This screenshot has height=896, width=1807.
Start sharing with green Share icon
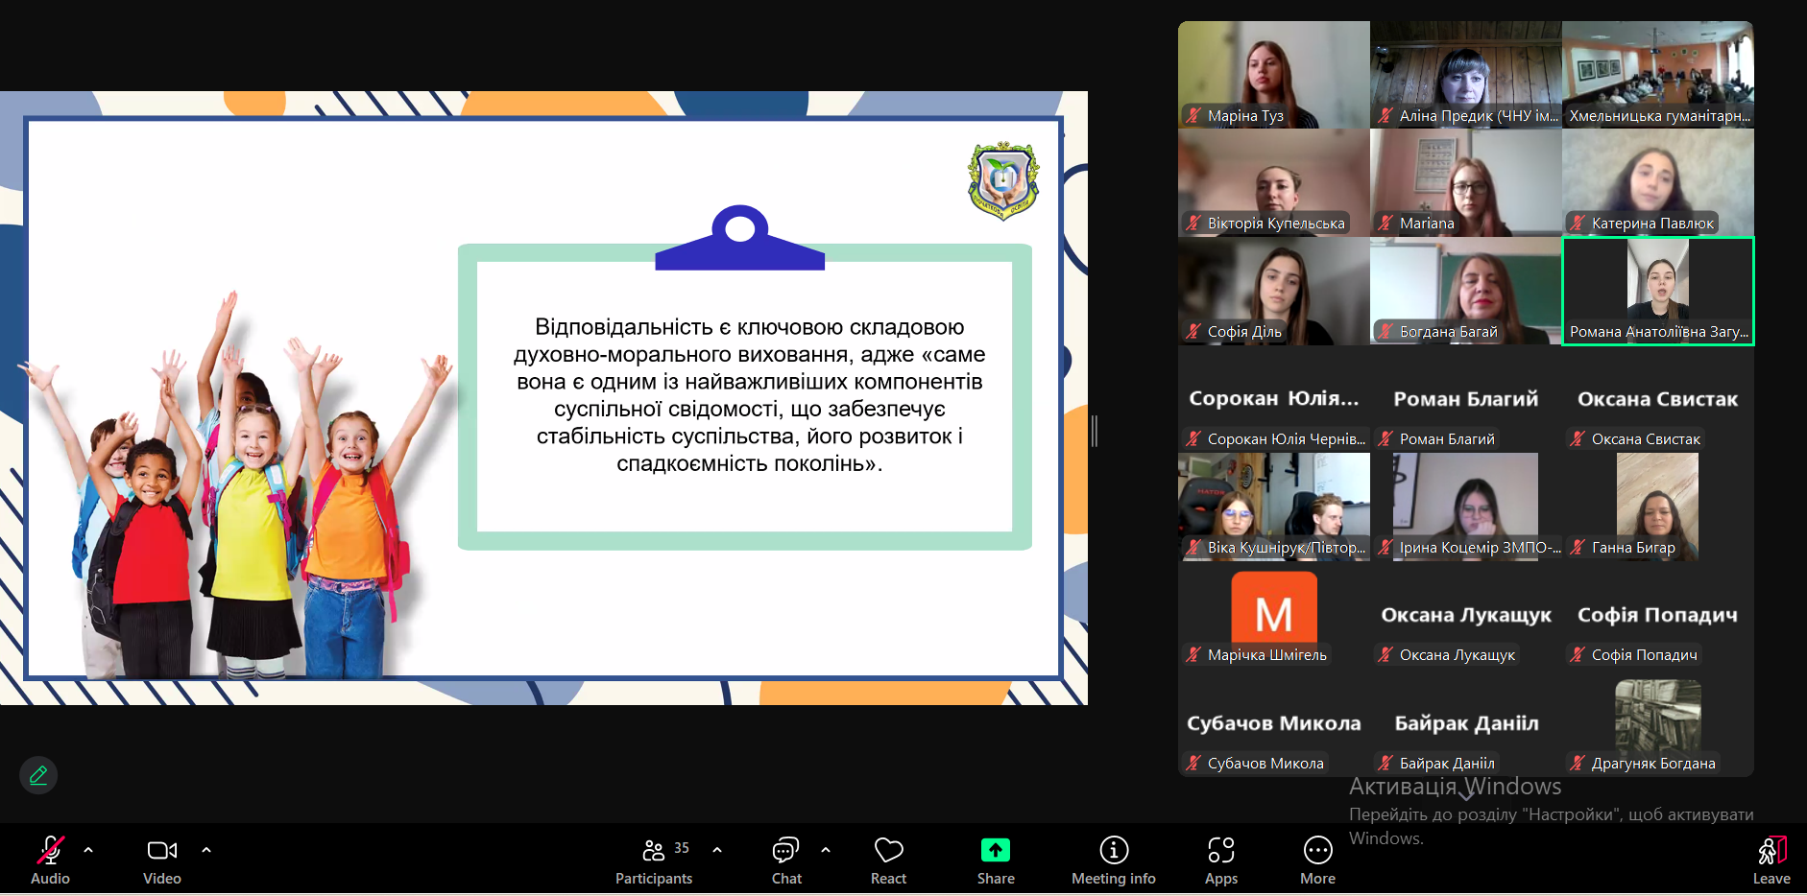[996, 850]
